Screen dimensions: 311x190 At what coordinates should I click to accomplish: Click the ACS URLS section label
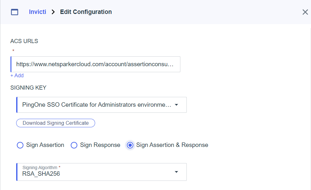point(24,41)
